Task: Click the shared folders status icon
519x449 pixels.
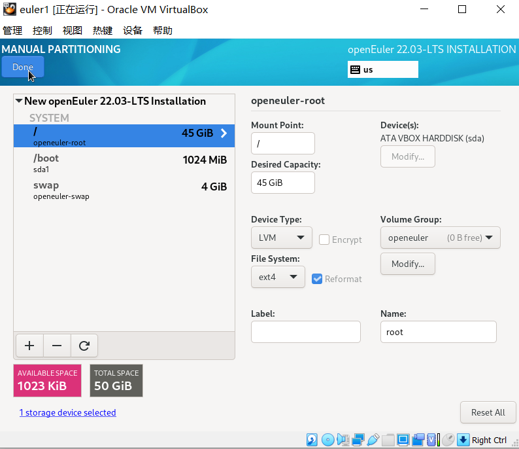Action: (388, 440)
